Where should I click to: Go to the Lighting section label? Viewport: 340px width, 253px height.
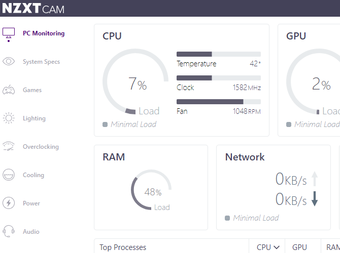(x=34, y=118)
